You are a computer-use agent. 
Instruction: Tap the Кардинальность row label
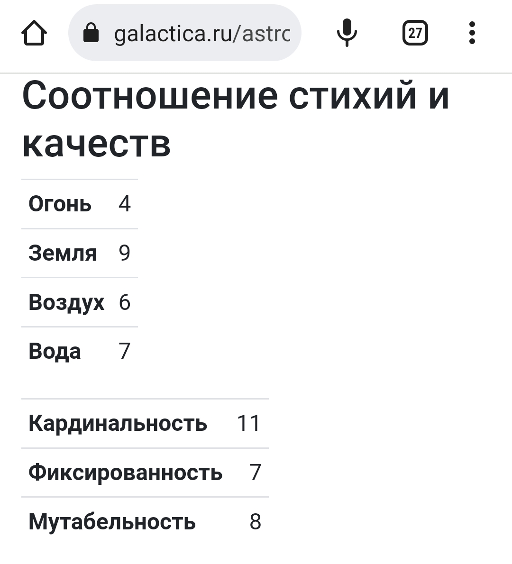pyautogui.click(x=118, y=423)
